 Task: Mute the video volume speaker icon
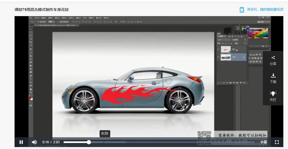click(x=34, y=142)
